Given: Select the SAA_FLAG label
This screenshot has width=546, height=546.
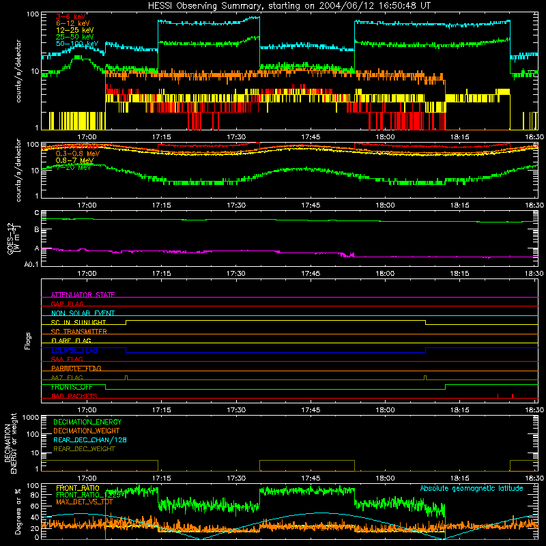Looking at the screenshot, I should click(67, 359).
